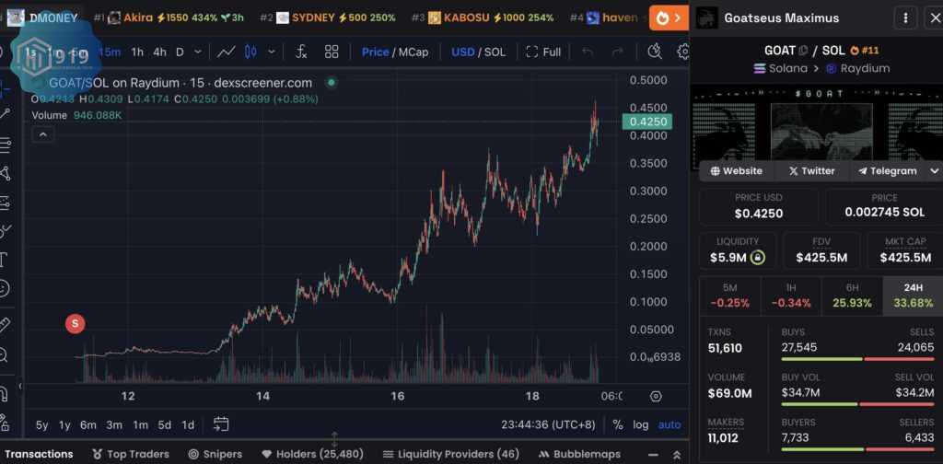Select the candlestick chart style icon

tap(250, 52)
